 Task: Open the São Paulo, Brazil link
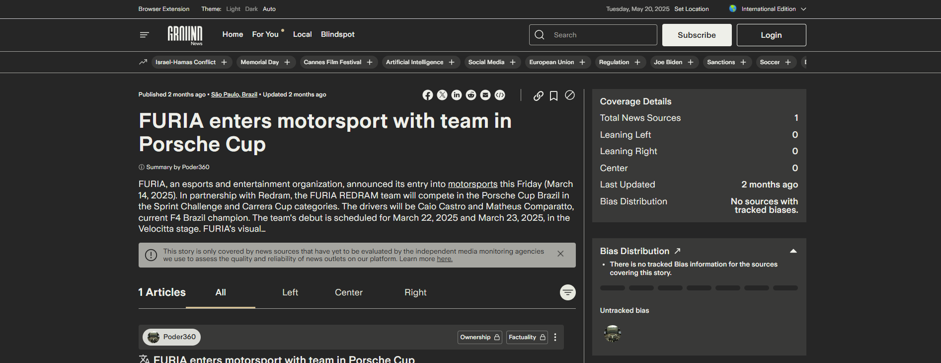click(x=234, y=94)
